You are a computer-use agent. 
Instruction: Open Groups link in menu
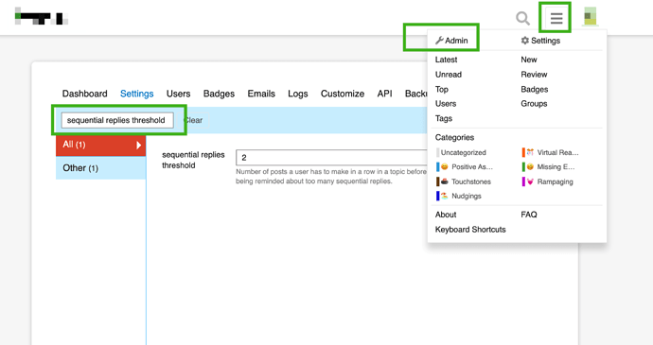tap(534, 104)
